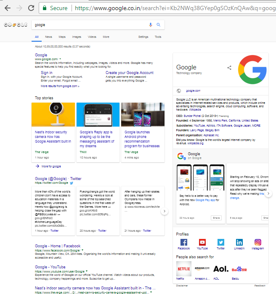Click the globe icon beside google.com
Viewport: 276px width, 294px height.
(179, 91)
